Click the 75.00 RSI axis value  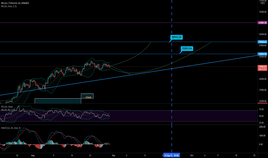261,109
